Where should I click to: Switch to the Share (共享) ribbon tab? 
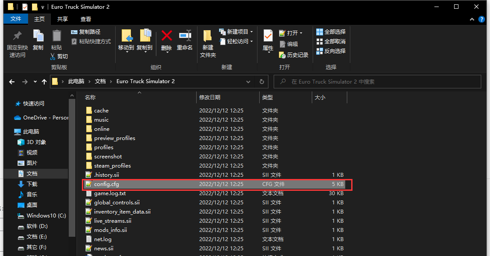(x=63, y=19)
